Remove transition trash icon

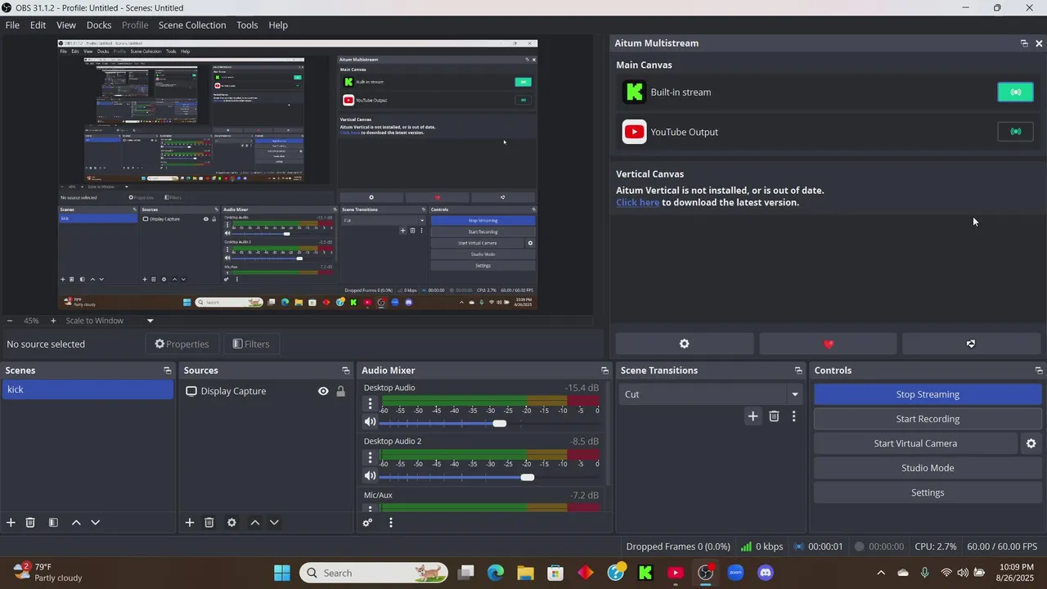[774, 416]
